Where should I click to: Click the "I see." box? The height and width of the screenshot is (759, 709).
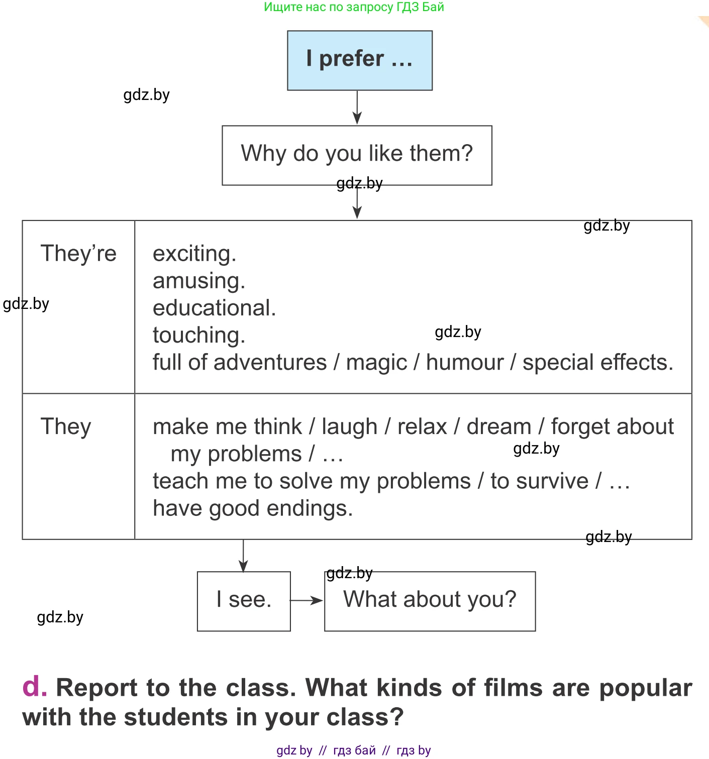click(244, 601)
